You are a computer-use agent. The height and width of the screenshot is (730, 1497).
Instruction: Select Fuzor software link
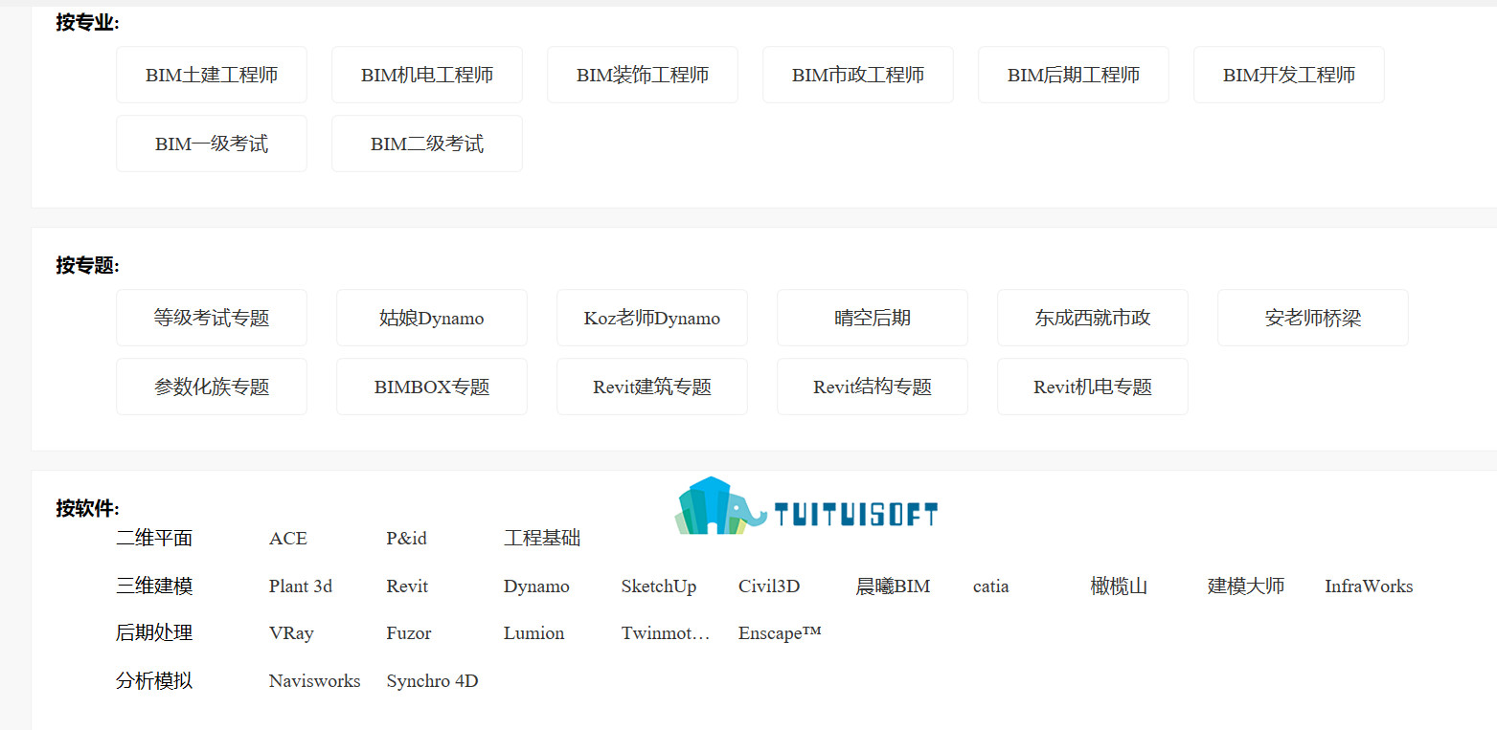[409, 633]
